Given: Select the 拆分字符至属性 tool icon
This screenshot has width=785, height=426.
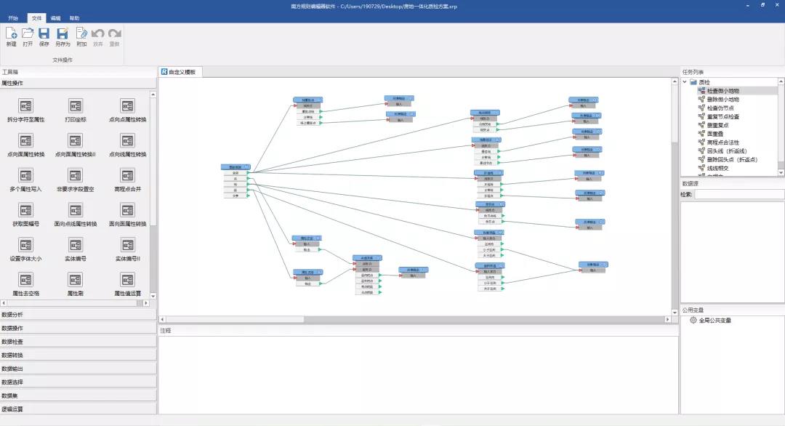Looking at the screenshot, I should (x=26, y=106).
